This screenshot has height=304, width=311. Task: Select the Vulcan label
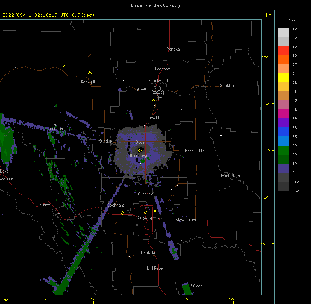[x=196, y=286]
